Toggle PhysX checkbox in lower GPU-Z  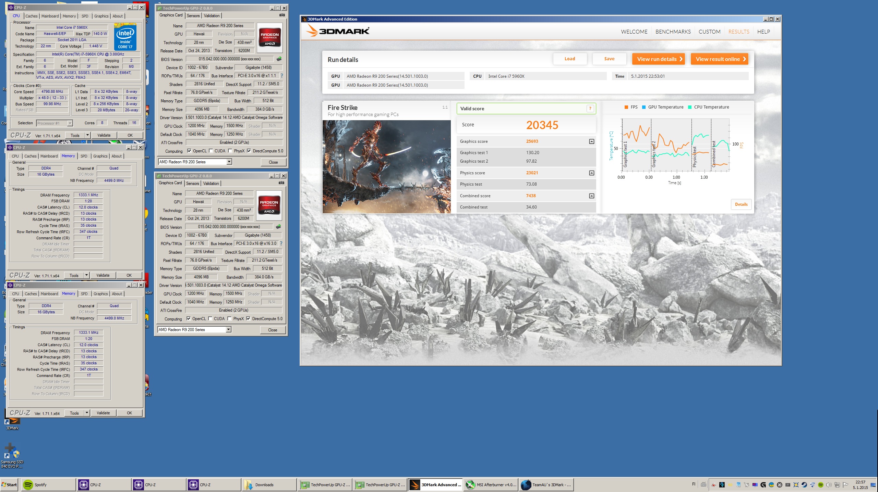[x=230, y=319]
